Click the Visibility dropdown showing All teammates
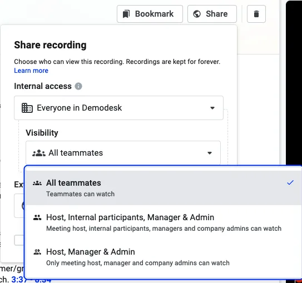The image size is (302, 283). (123, 153)
